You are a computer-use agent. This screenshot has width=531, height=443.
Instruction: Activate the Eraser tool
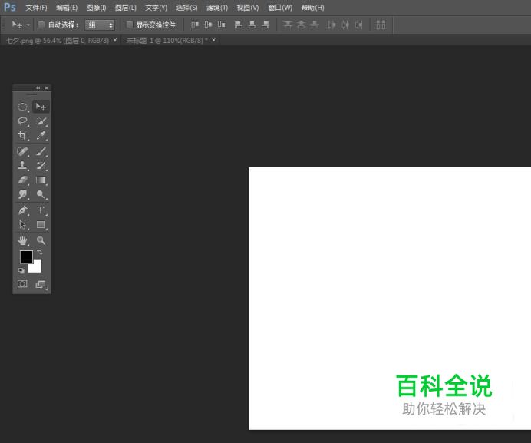pos(23,180)
